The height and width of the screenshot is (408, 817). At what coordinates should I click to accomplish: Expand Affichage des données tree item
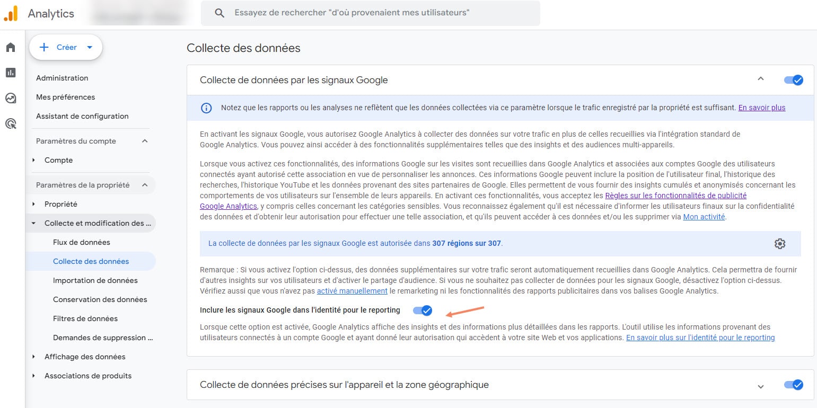(x=34, y=357)
